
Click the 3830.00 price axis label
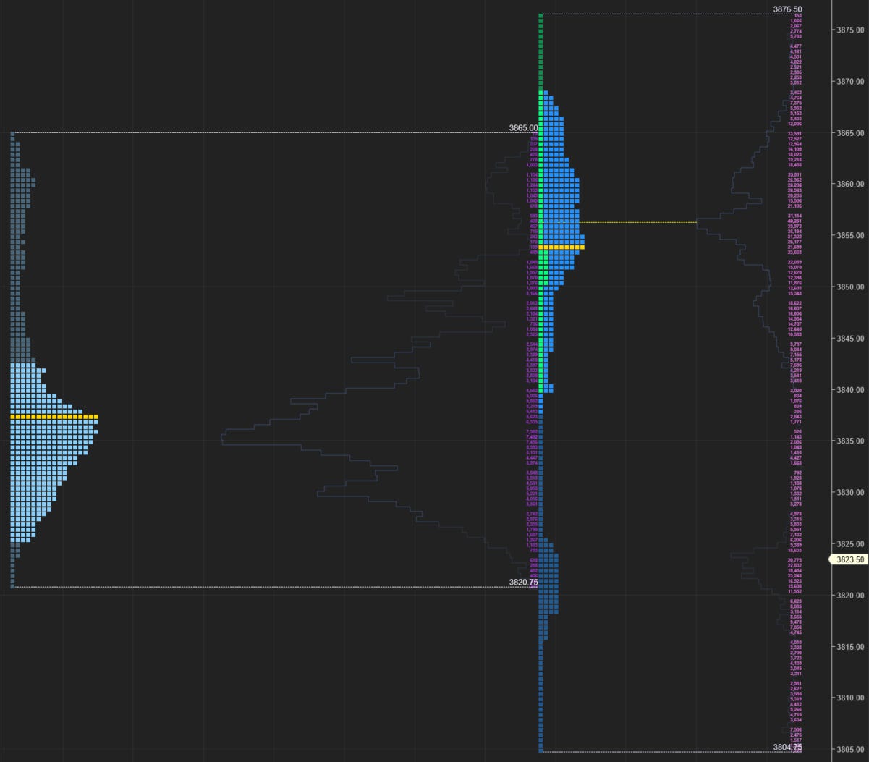[849, 493]
